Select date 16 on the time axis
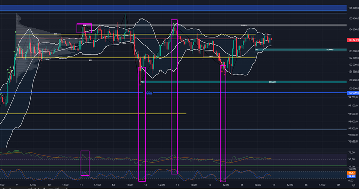Viewport: 359px width, 189px height. 242,185
